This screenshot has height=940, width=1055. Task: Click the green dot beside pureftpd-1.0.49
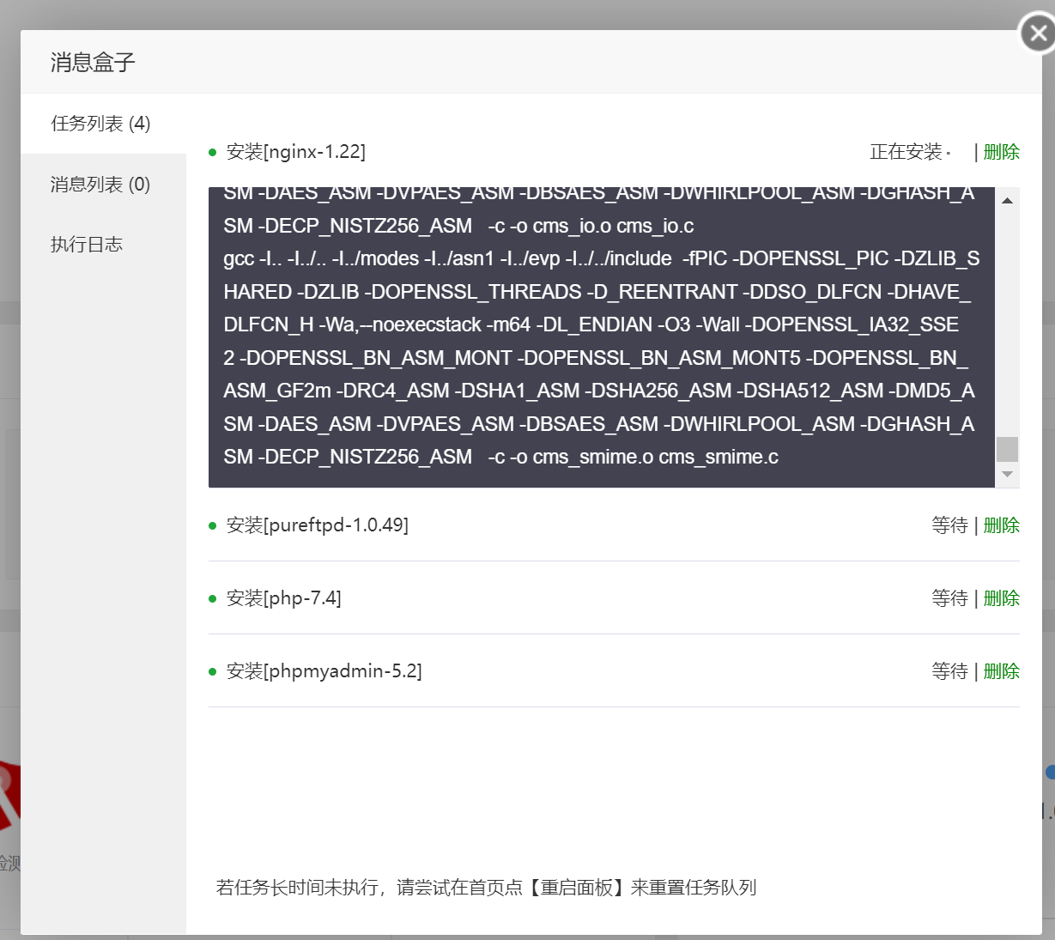[x=212, y=525]
